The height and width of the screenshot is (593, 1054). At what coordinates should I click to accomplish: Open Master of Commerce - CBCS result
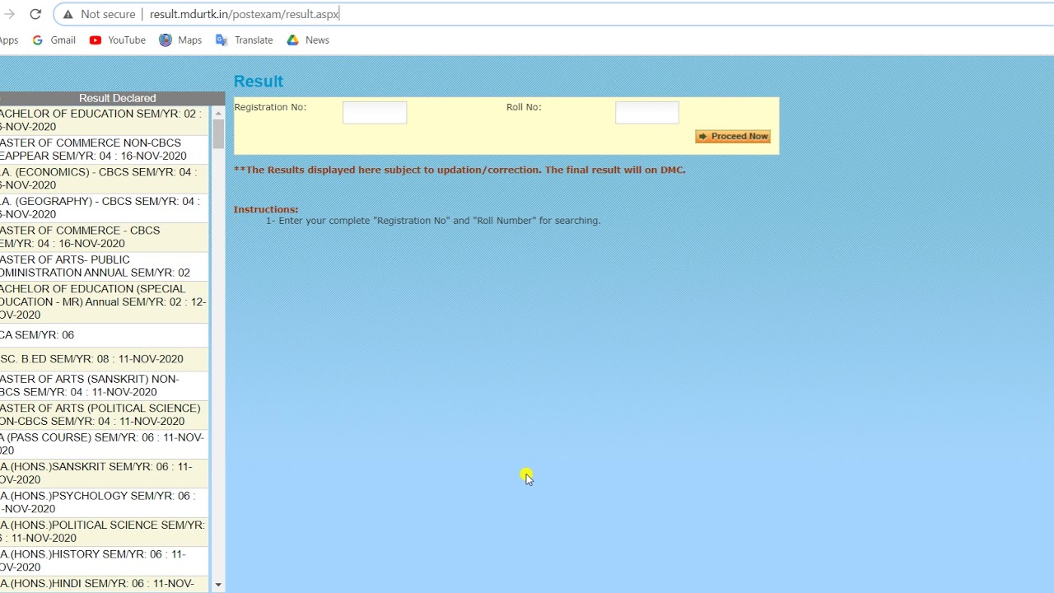(104, 237)
